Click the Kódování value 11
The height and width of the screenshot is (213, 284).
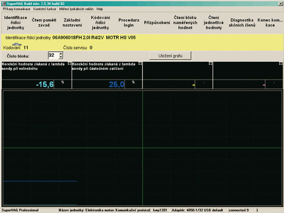pyautogui.click(x=26, y=47)
